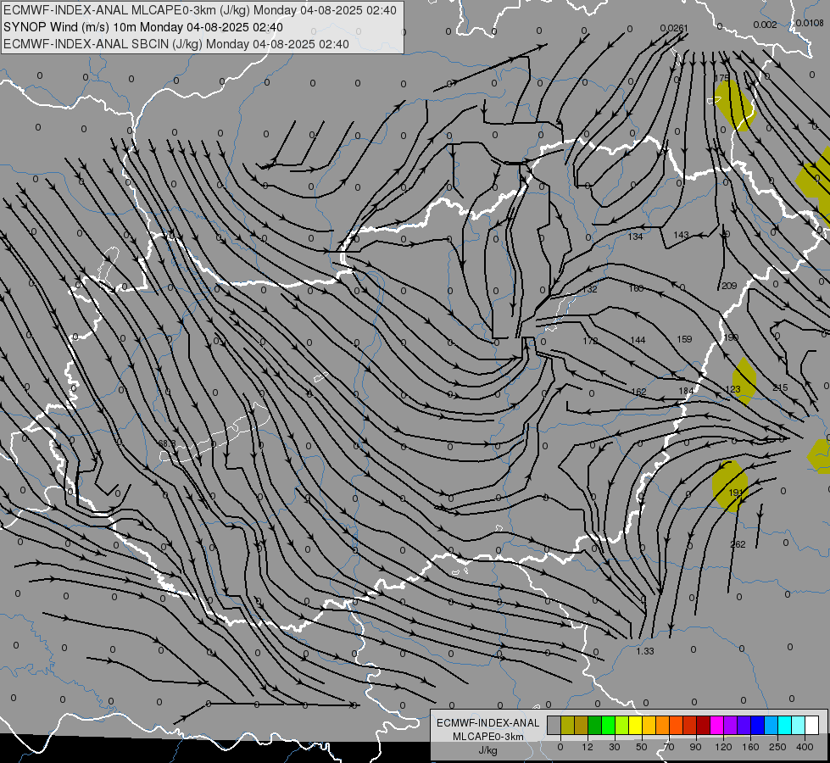Viewport: 830px width, 763px height.
Task: Pick the dark red legend swatch
Action: (x=704, y=725)
